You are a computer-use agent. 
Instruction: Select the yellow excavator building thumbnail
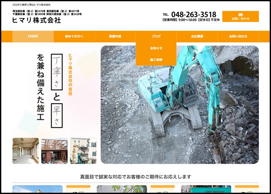pos(83,151)
